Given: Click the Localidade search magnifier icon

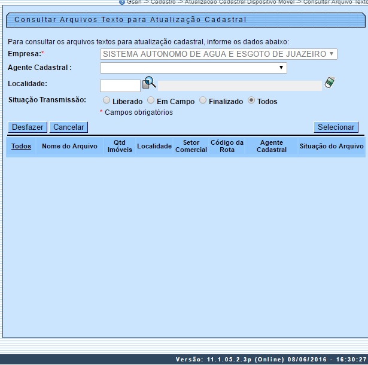Looking at the screenshot, I should tap(149, 83).
